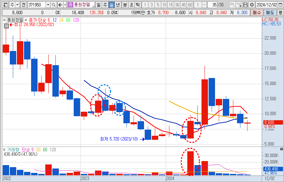The image size is (284, 182).
Task: Select the 1 interval preset
Action: [145, 5]
